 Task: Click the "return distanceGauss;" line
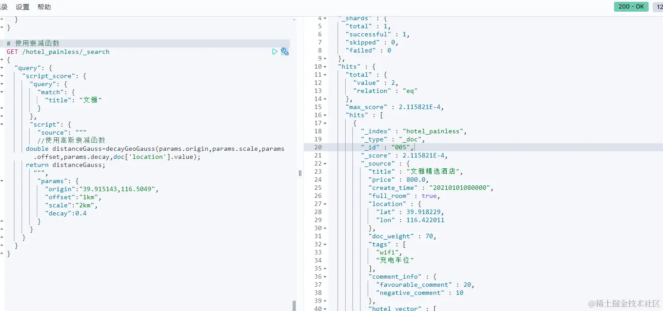coord(66,165)
